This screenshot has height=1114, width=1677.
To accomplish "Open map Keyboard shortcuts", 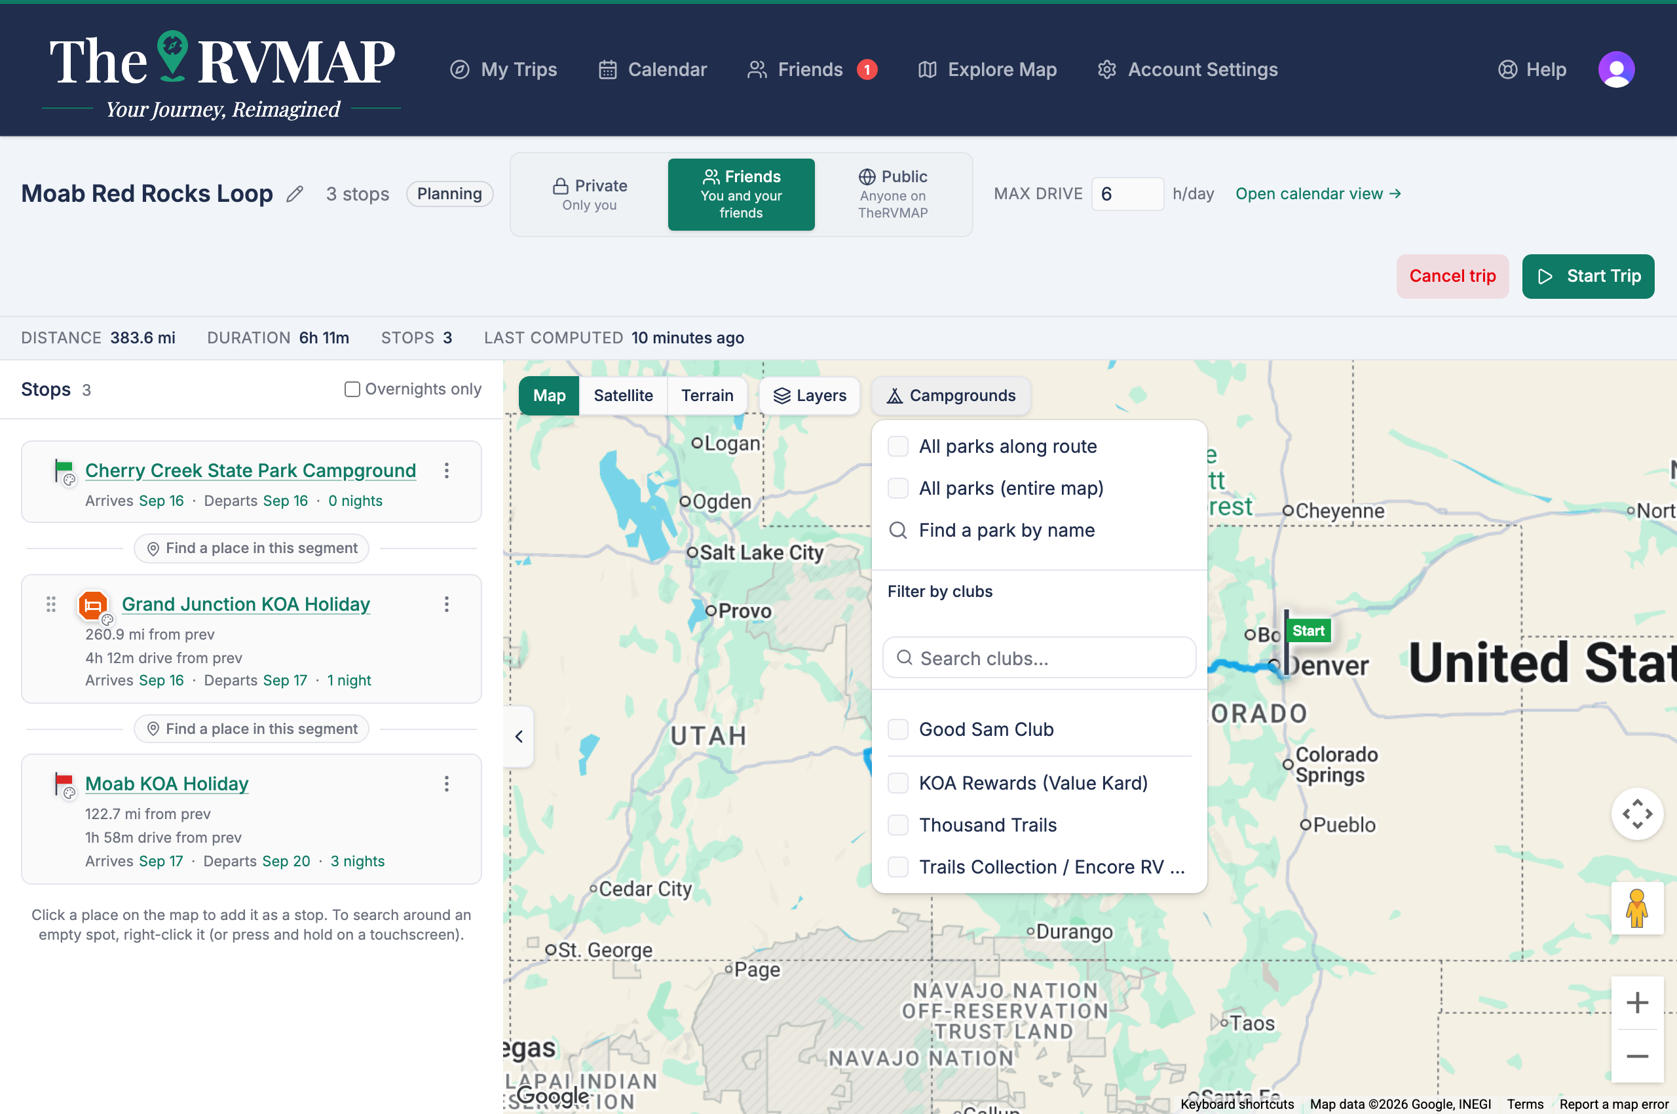I will coord(1237,1104).
